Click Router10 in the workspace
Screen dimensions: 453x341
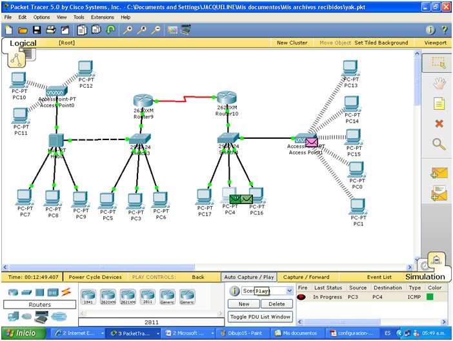(226, 98)
